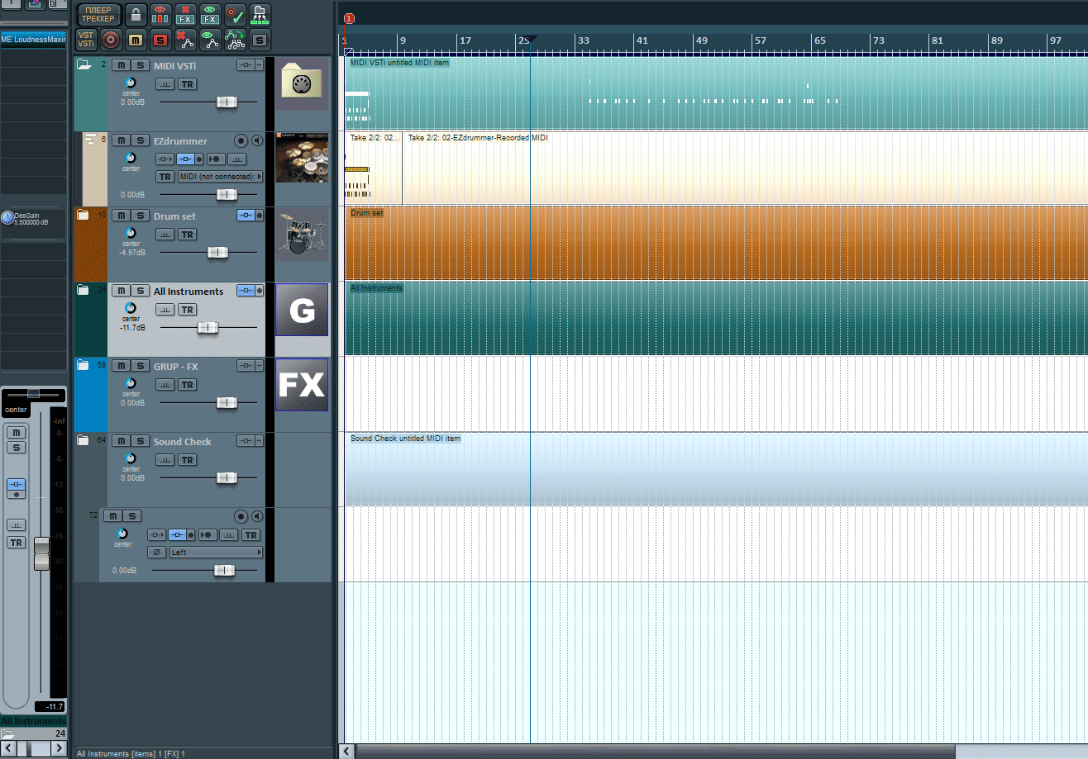This screenshot has height=759, width=1088.
Task: Click the yellow M mute toolbar icon
Action: pyautogui.click(x=136, y=39)
